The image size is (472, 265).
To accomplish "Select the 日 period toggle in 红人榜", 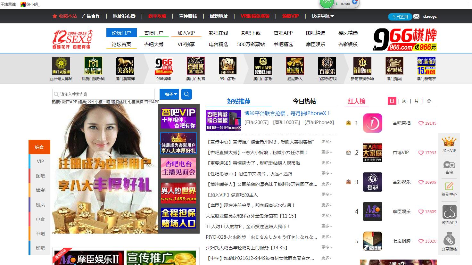I will click(392, 101).
